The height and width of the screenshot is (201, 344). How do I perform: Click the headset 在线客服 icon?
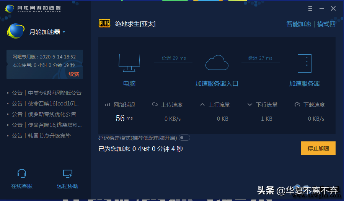tap(22, 173)
